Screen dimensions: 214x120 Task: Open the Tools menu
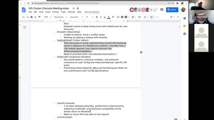coord(63,12)
